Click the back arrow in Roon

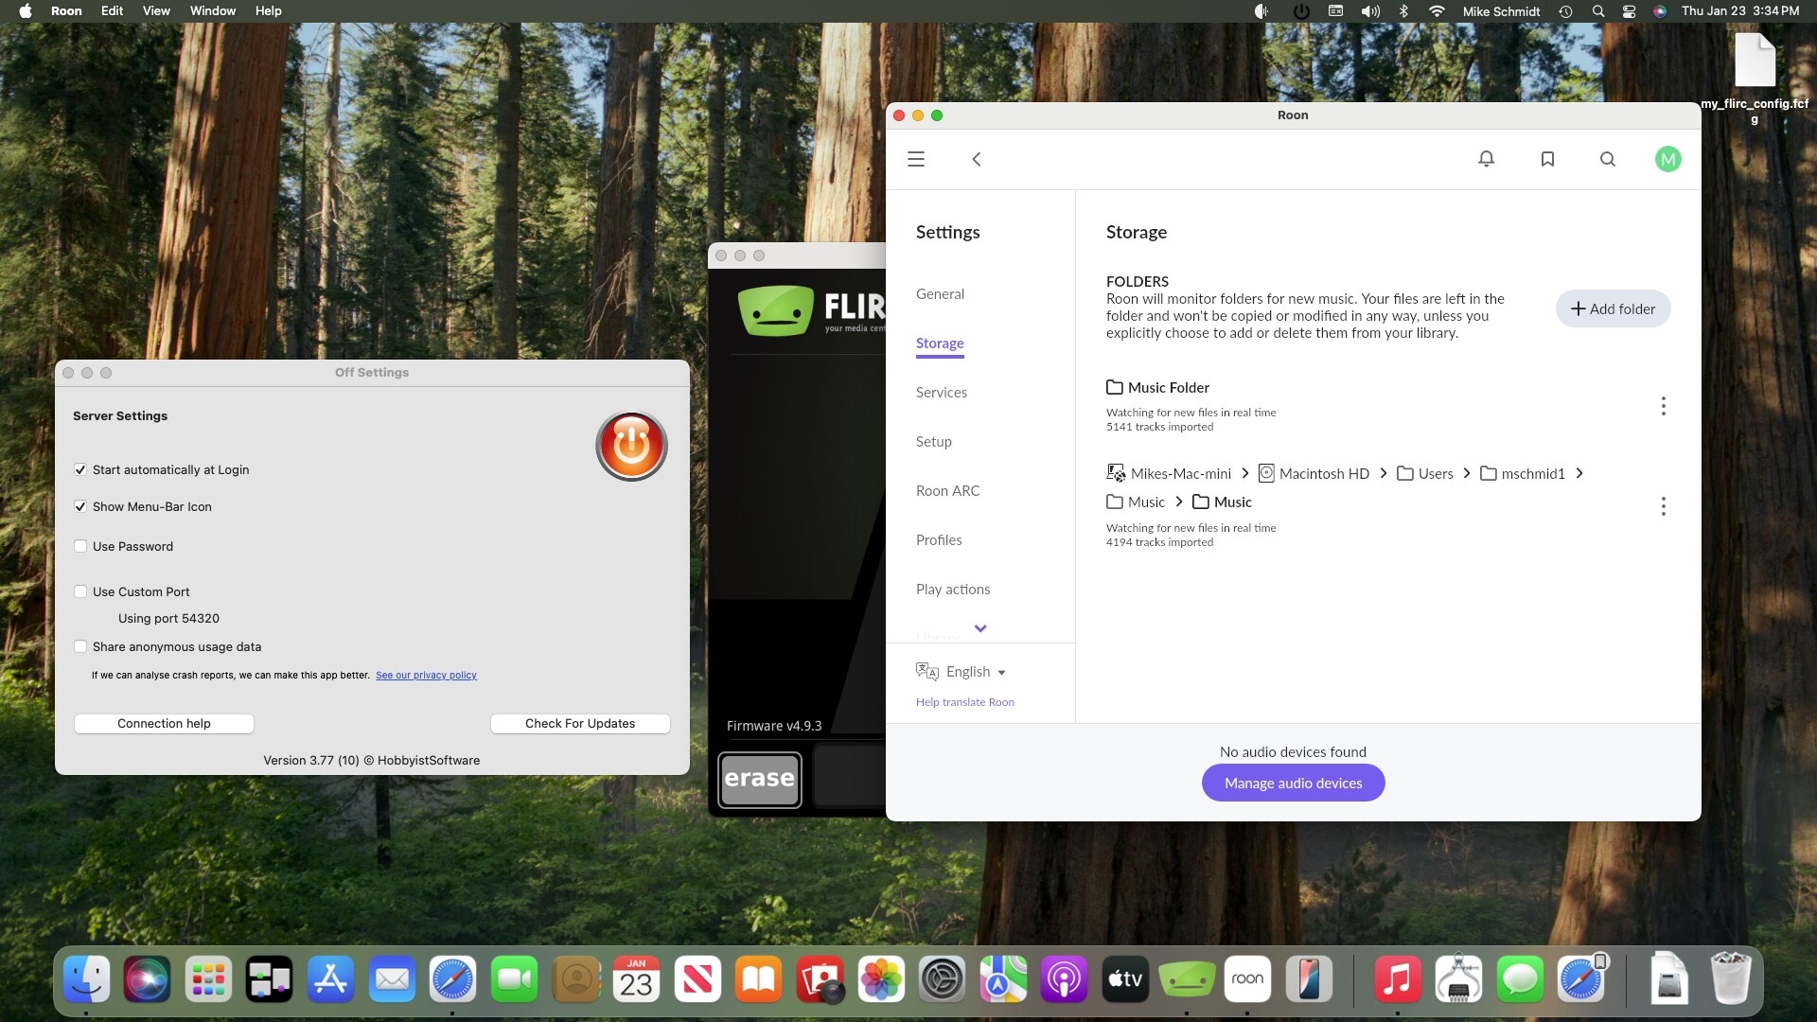(x=977, y=159)
